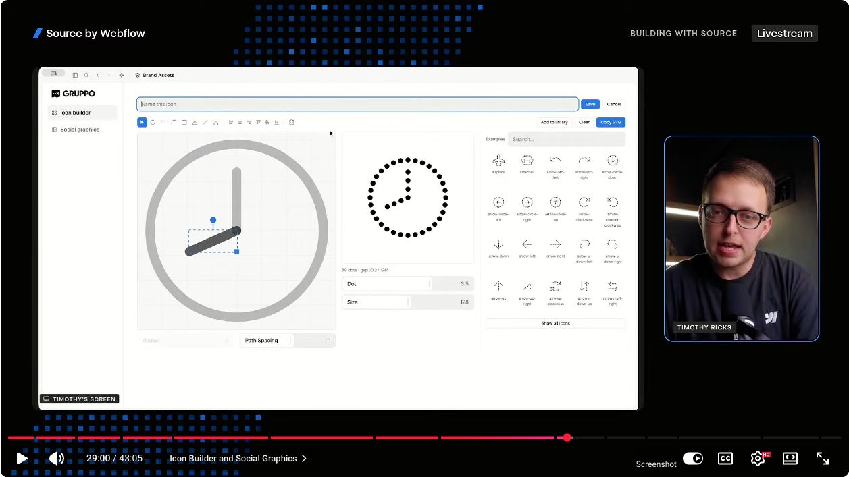
Task: Switch to theater mode view
Action: click(790, 458)
